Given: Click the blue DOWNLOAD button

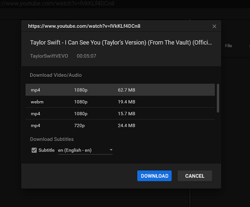Looking at the screenshot, I should click(154, 176).
